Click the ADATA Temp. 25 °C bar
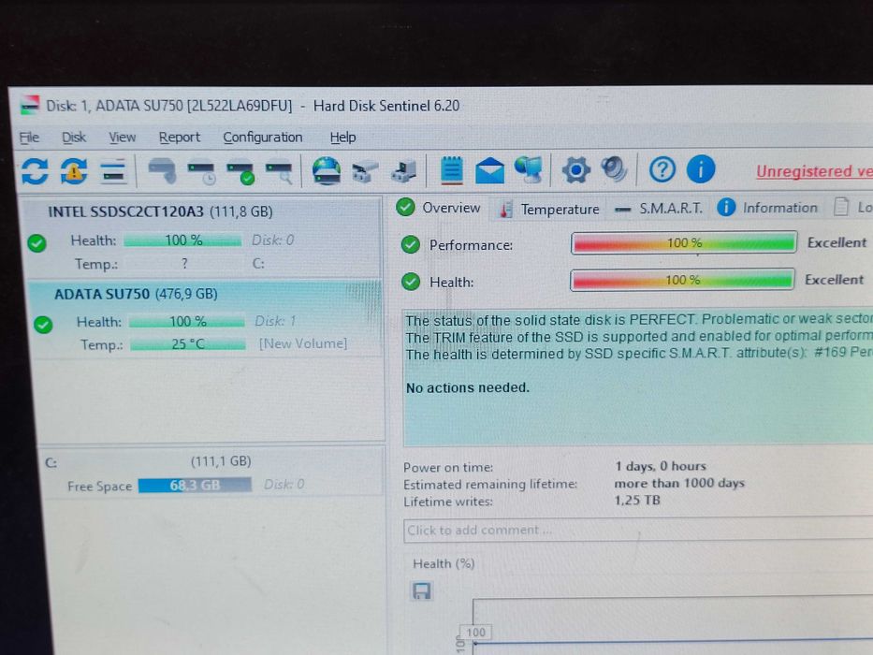 click(x=188, y=344)
